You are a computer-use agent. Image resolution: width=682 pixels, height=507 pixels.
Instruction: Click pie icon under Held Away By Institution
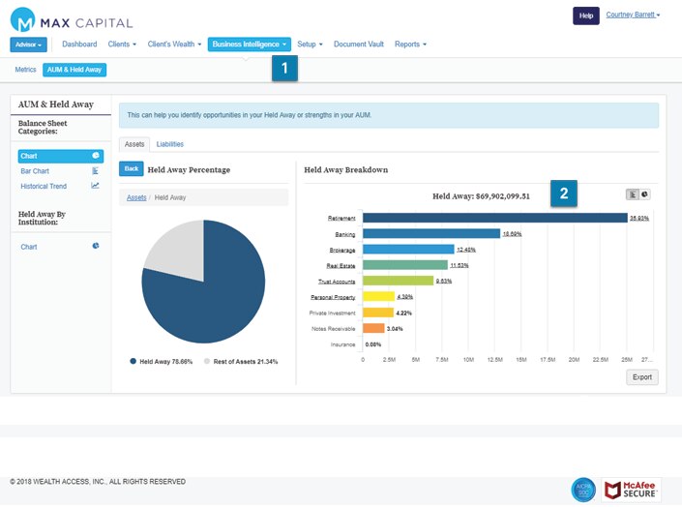(x=95, y=246)
